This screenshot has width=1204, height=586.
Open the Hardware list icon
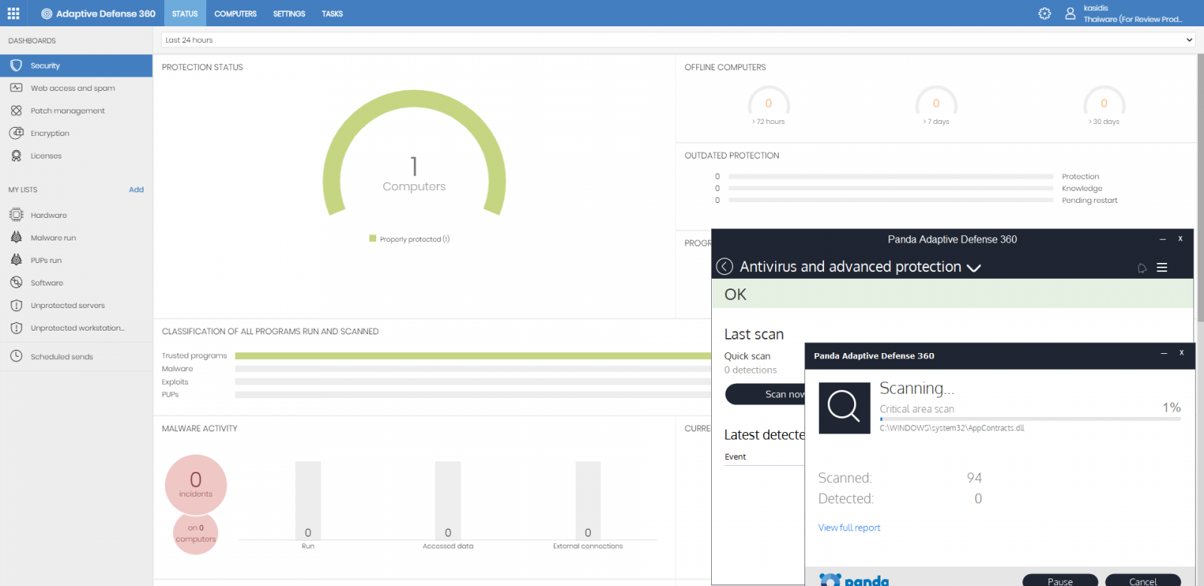coord(17,215)
